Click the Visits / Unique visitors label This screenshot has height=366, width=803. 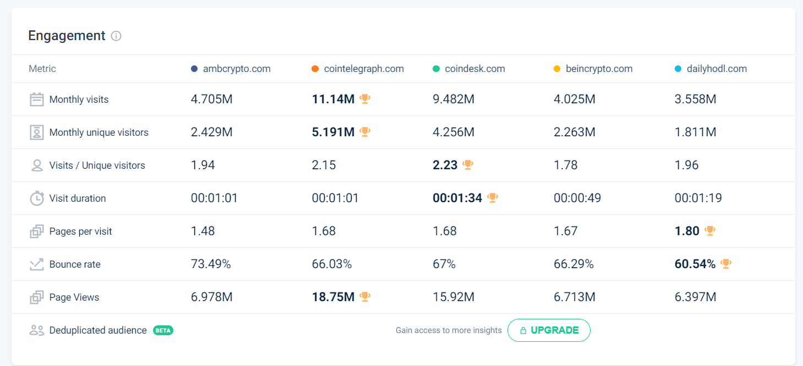[97, 165]
